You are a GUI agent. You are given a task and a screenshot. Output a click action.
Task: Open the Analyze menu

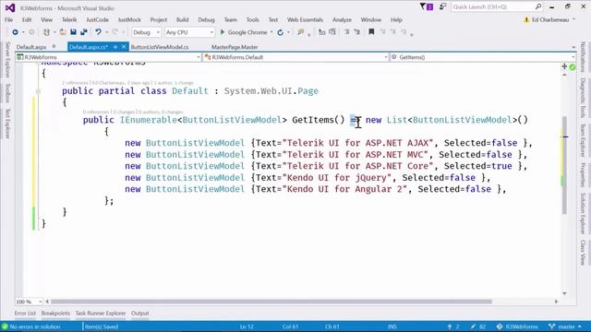342,19
